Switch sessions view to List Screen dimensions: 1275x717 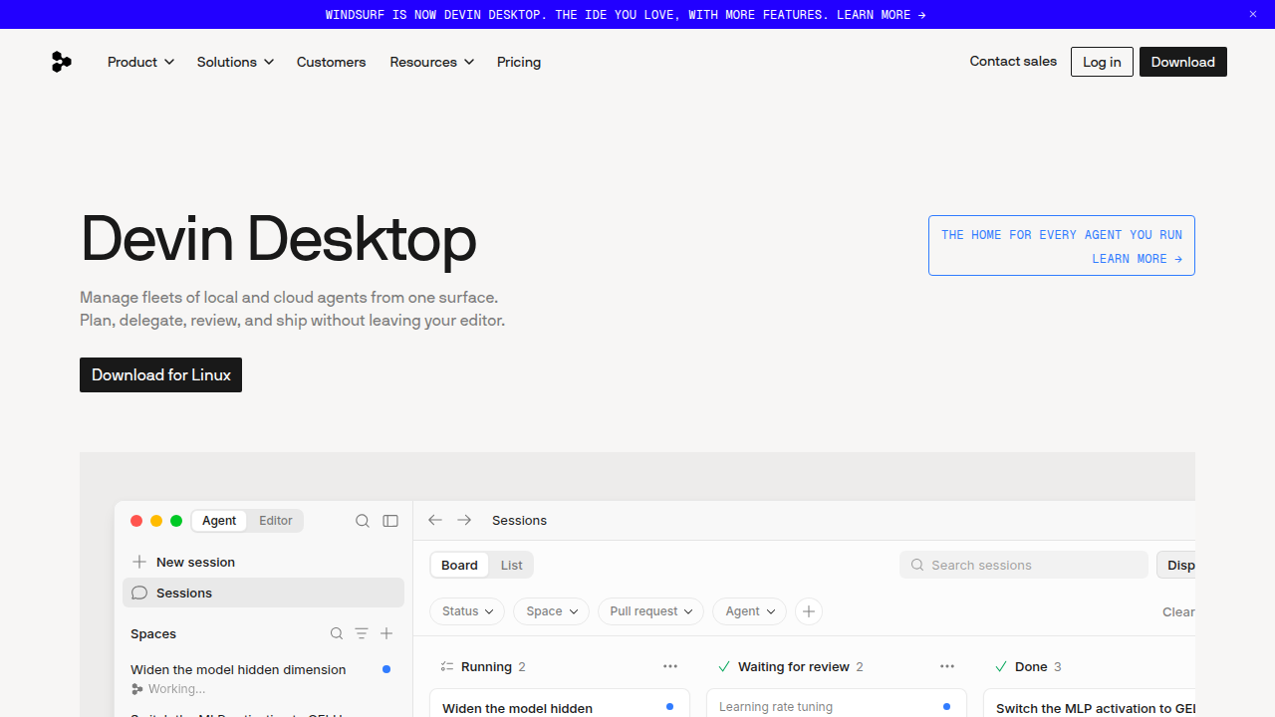512,565
